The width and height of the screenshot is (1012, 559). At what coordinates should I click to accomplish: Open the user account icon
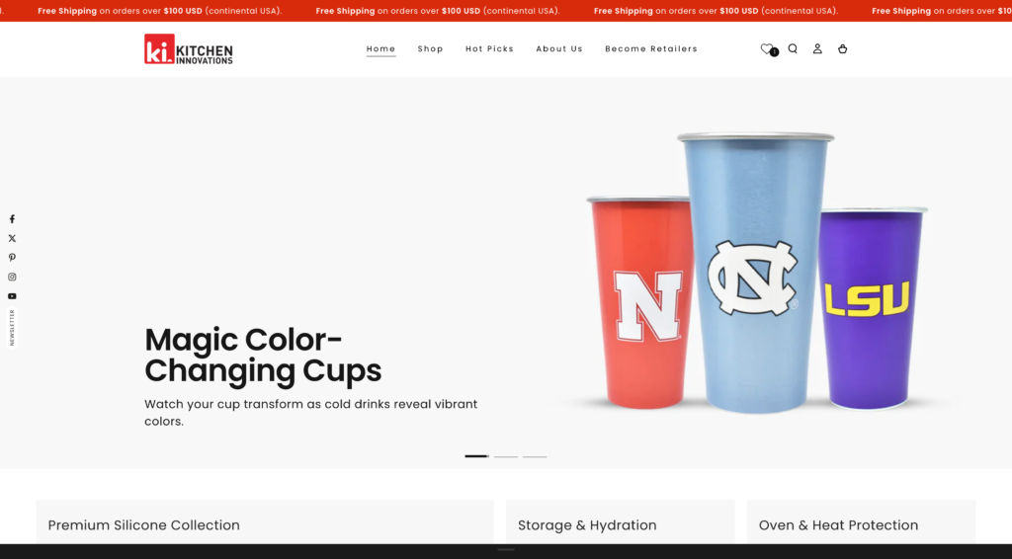pyautogui.click(x=817, y=48)
